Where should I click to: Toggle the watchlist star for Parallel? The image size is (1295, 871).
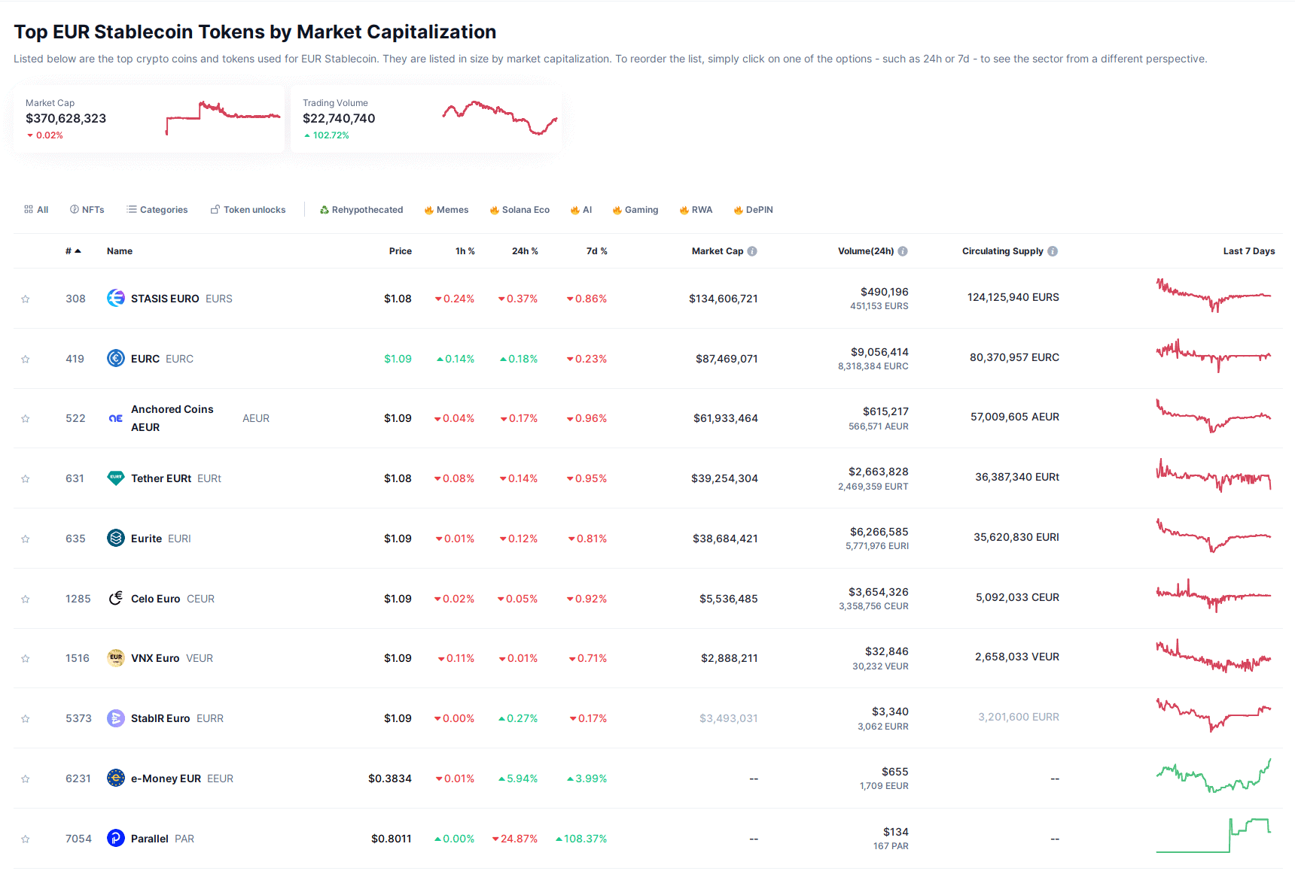coord(26,839)
